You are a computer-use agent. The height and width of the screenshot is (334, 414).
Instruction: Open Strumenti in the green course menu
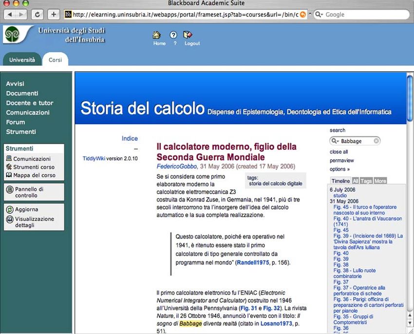pos(21,132)
